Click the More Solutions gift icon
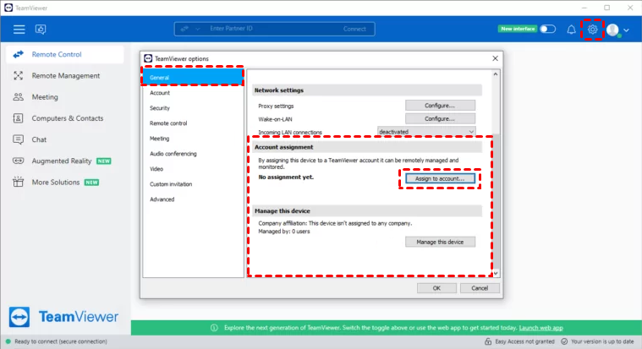Viewport: 642px width, 349px height. coord(18,182)
